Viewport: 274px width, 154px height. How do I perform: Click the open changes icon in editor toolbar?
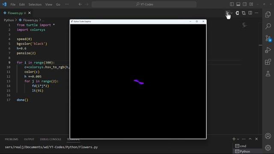tap(237, 13)
